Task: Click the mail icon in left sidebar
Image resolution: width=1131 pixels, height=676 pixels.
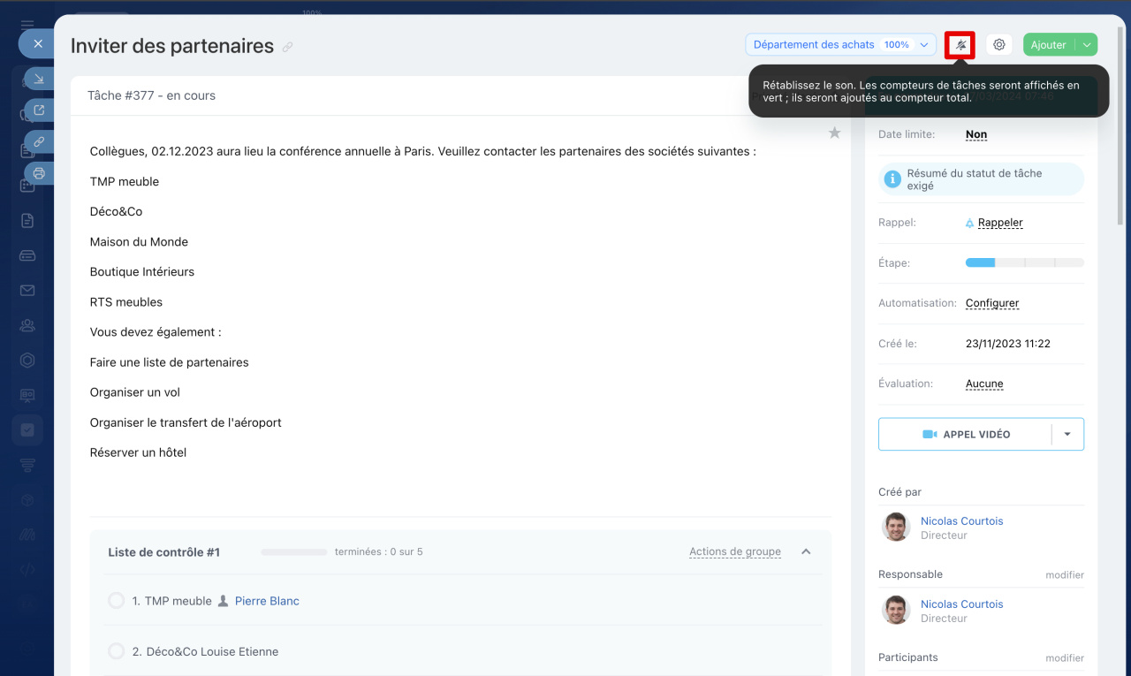Action: pyautogui.click(x=27, y=291)
